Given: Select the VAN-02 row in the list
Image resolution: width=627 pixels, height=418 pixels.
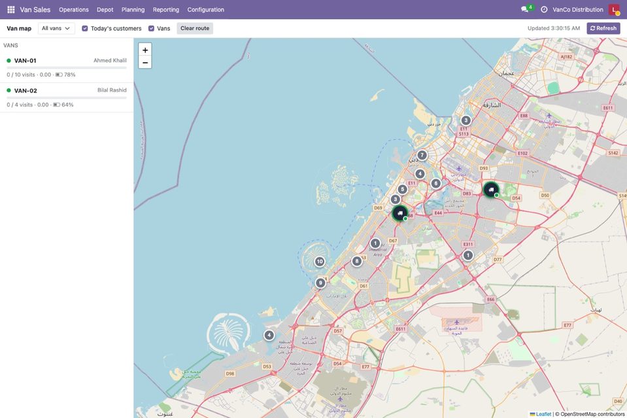Looking at the screenshot, I should point(67,97).
